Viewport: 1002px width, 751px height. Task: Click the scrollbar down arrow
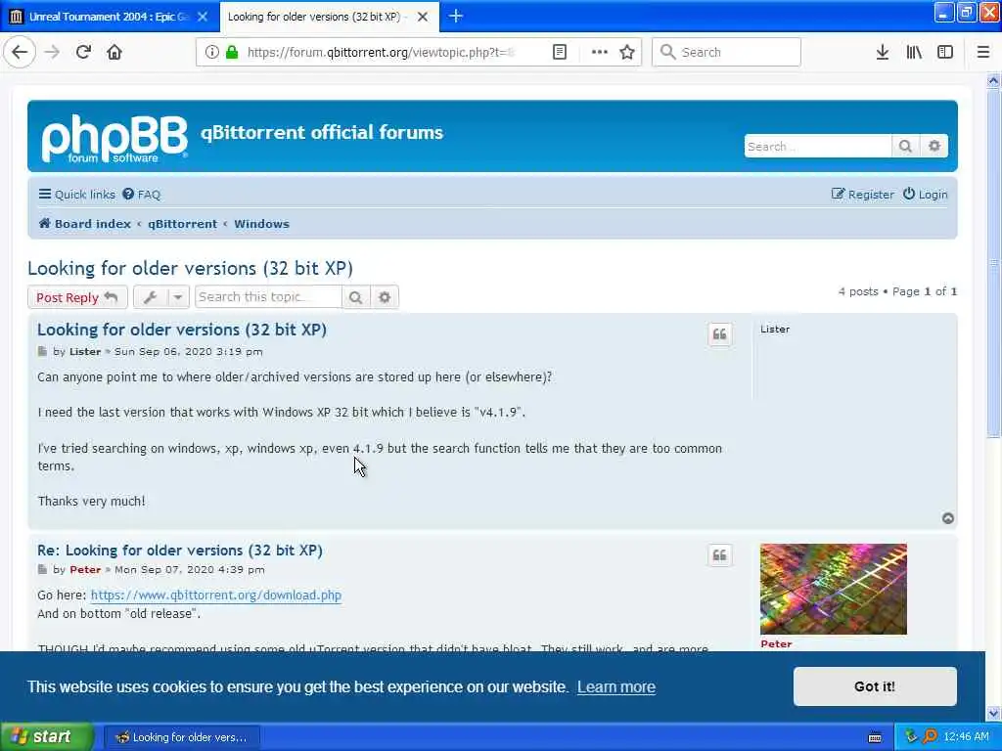[x=993, y=713]
